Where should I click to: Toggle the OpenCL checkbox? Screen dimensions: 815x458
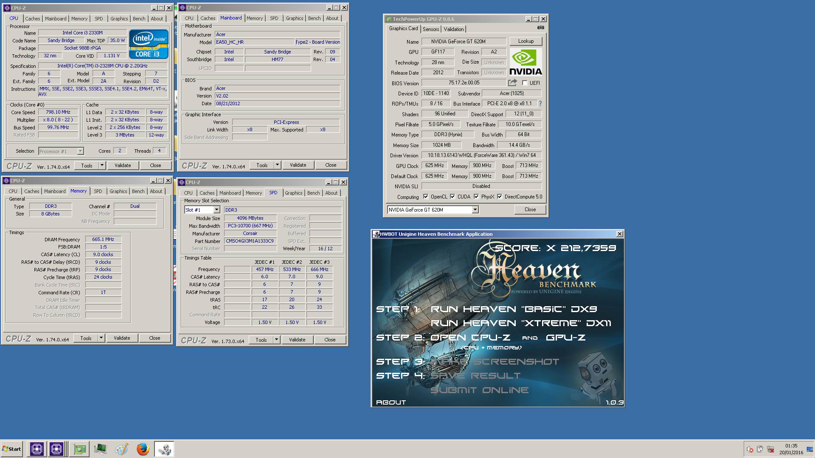[x=426, y=197]
